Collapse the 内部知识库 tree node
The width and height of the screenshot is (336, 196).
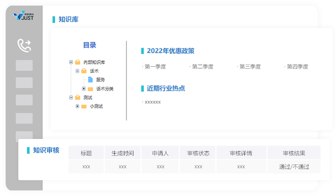tap(71, 62)
